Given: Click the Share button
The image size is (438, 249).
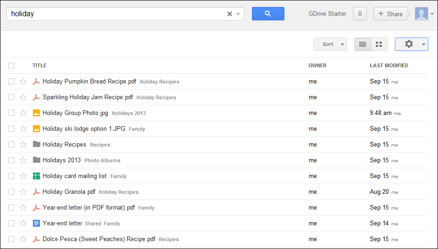Looking at the screenshot, I should 391,14.
